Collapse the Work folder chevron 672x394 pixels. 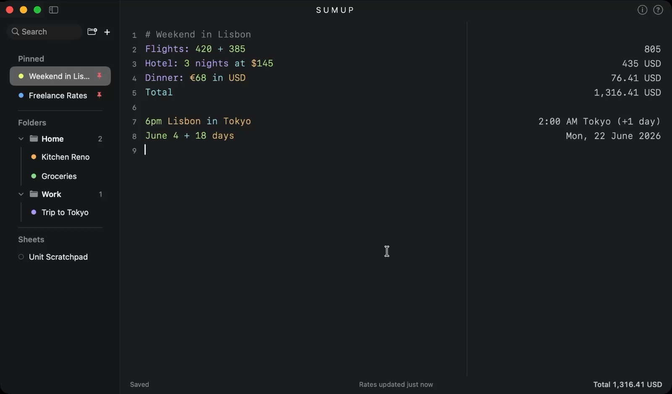[21, 194]
